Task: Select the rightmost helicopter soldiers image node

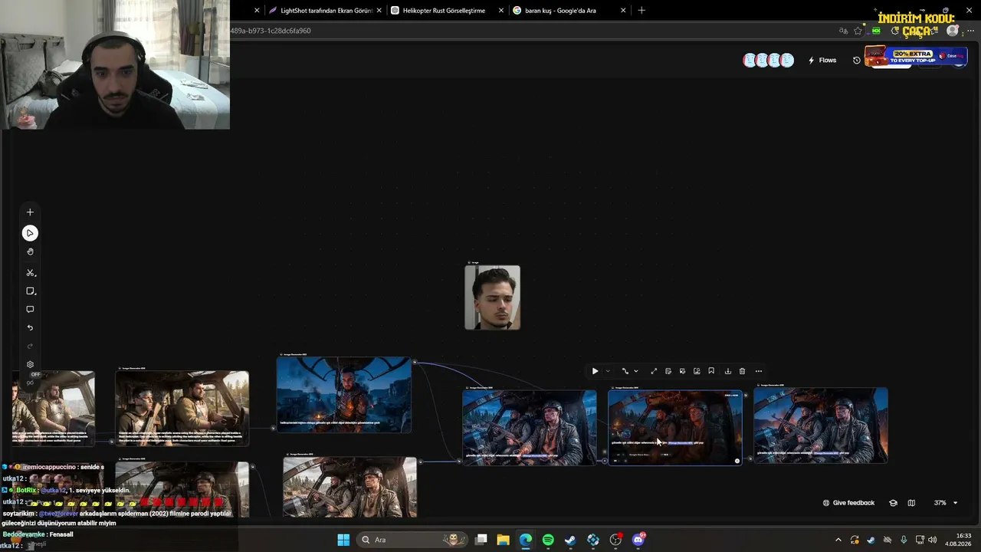Action: point(821,426)
